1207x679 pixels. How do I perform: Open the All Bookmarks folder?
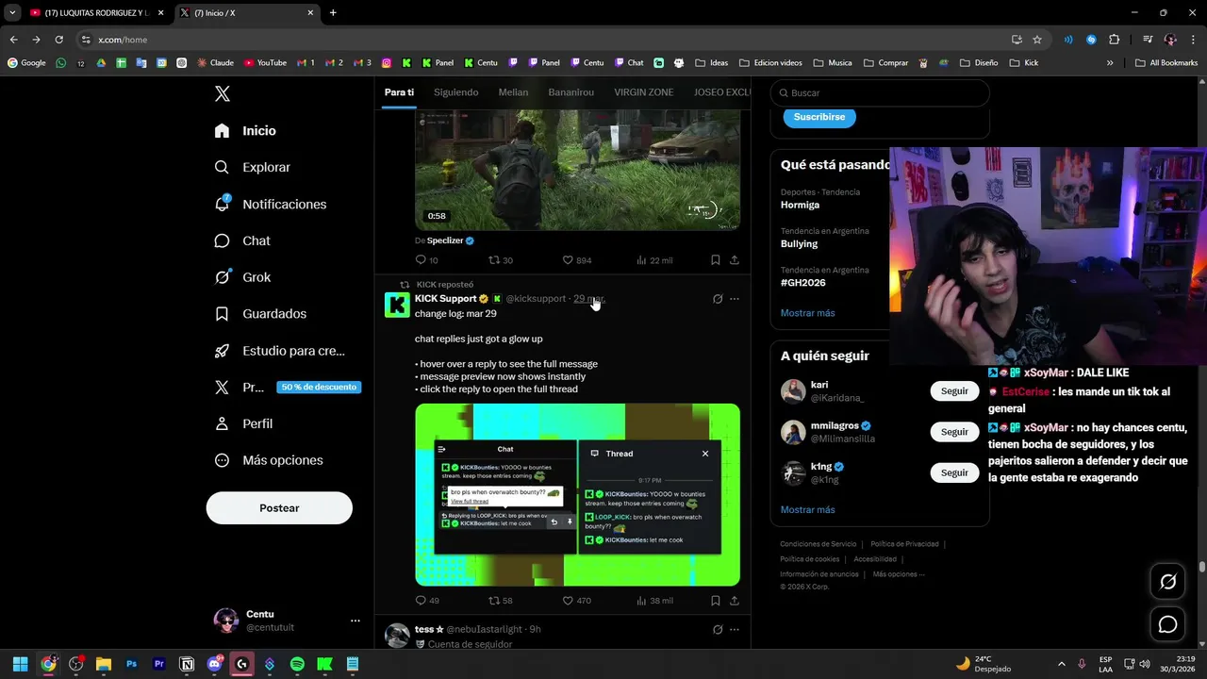[x=1166, y=63]
